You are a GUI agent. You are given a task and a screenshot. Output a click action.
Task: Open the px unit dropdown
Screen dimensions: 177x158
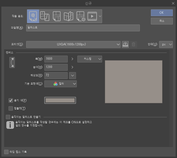click(x=166, y=44)
